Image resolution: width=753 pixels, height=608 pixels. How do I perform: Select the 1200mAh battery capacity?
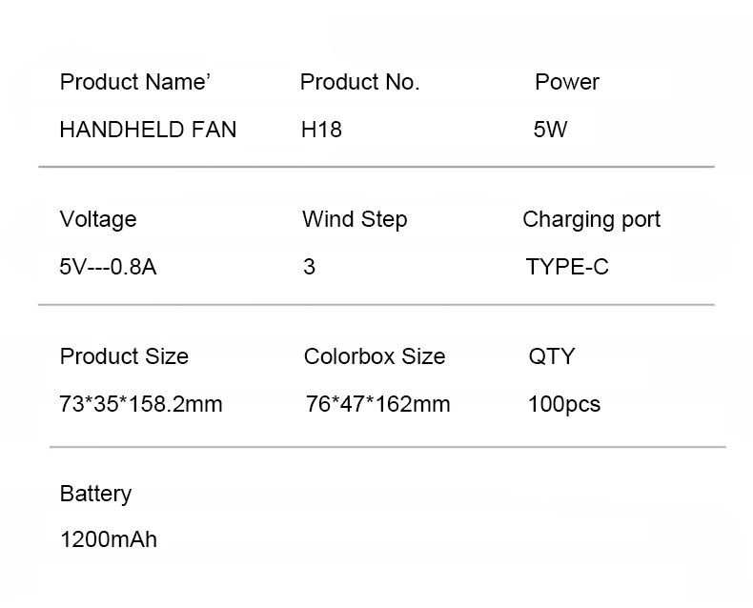click(108, 539)
